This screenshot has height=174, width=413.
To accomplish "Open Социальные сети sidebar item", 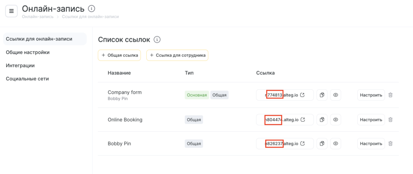I will [x=27, y=79].
